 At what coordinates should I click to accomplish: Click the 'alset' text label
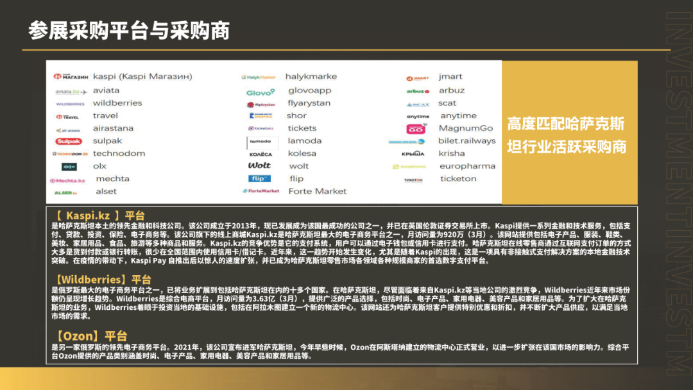(x=106, y=191)
